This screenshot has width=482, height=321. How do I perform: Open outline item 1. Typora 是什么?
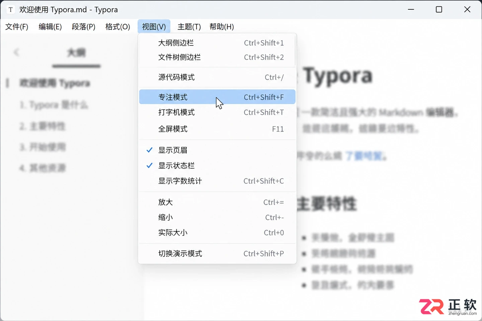pyautogui.click(x=54, y=105)
